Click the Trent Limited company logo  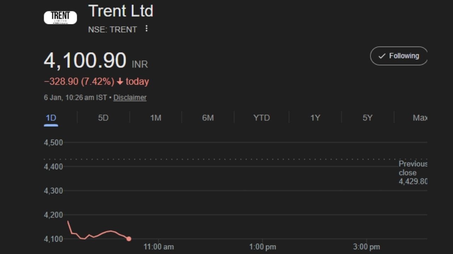click(x=60, y=17)
